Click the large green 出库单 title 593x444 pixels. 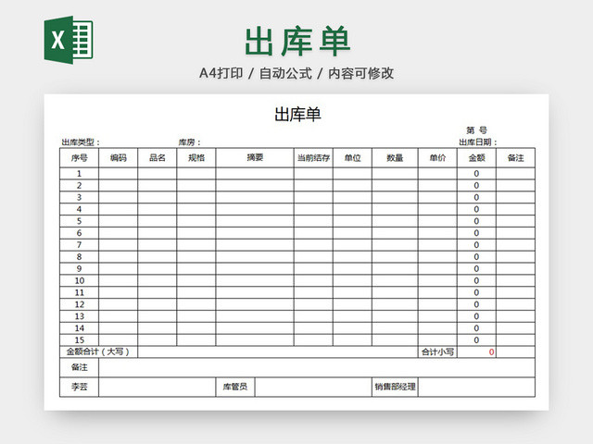[297, 41]
